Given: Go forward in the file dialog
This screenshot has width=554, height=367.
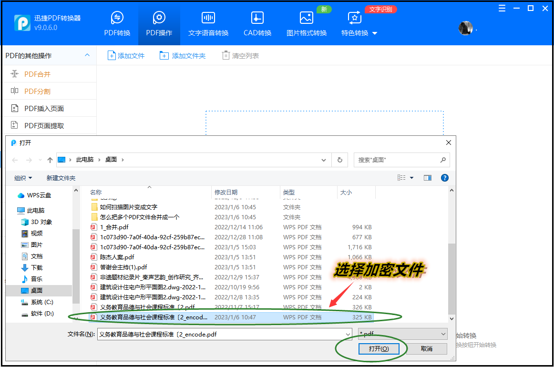Looking at the screenshot, I should (29, 160).
